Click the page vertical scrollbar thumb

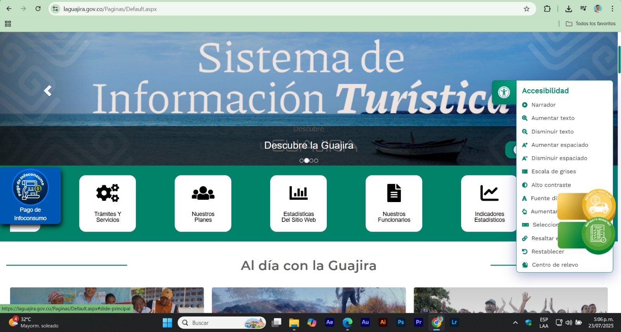(619, 59)
